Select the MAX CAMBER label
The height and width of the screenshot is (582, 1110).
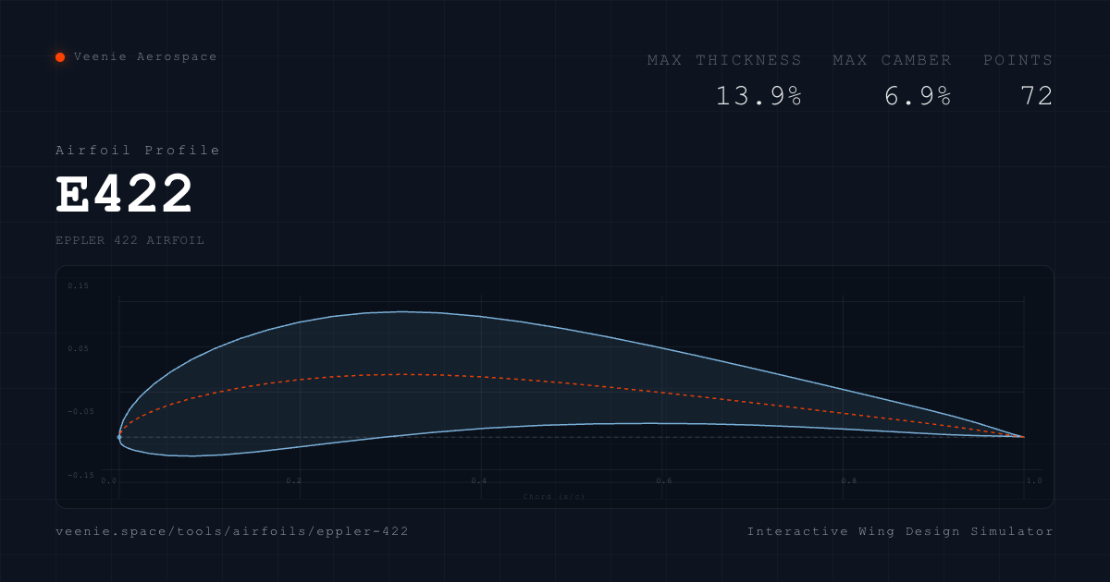892,60
